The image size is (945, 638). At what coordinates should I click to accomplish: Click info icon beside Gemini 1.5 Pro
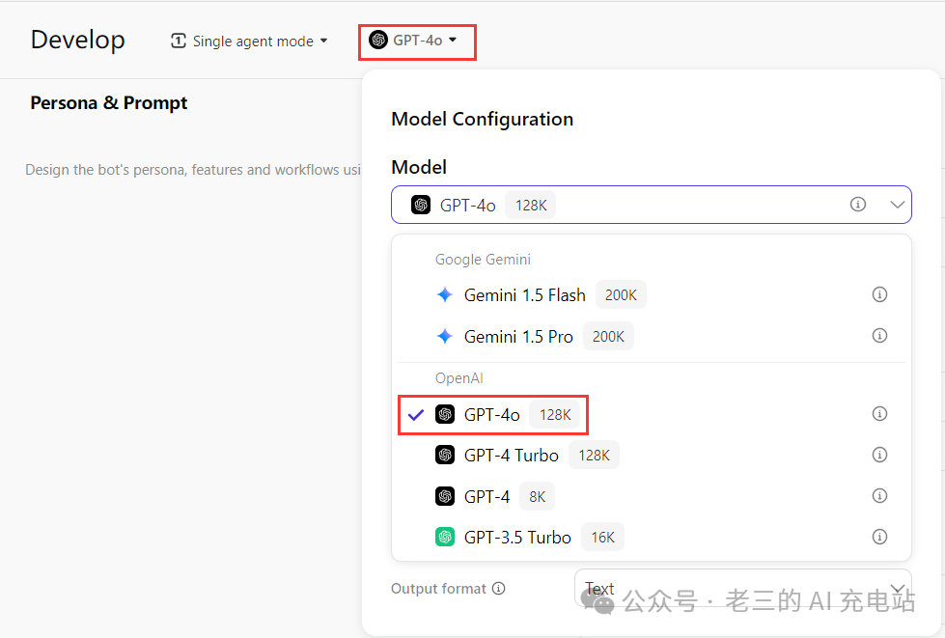(879, 336)
